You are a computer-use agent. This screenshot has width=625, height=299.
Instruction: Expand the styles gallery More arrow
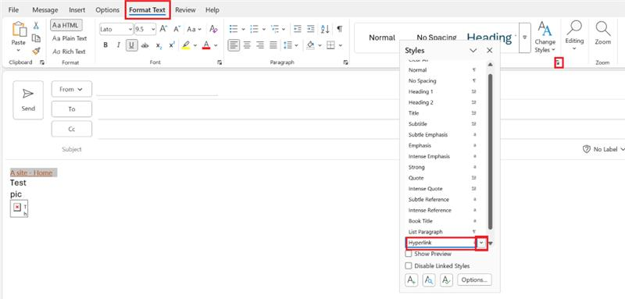tap(525, 37)
